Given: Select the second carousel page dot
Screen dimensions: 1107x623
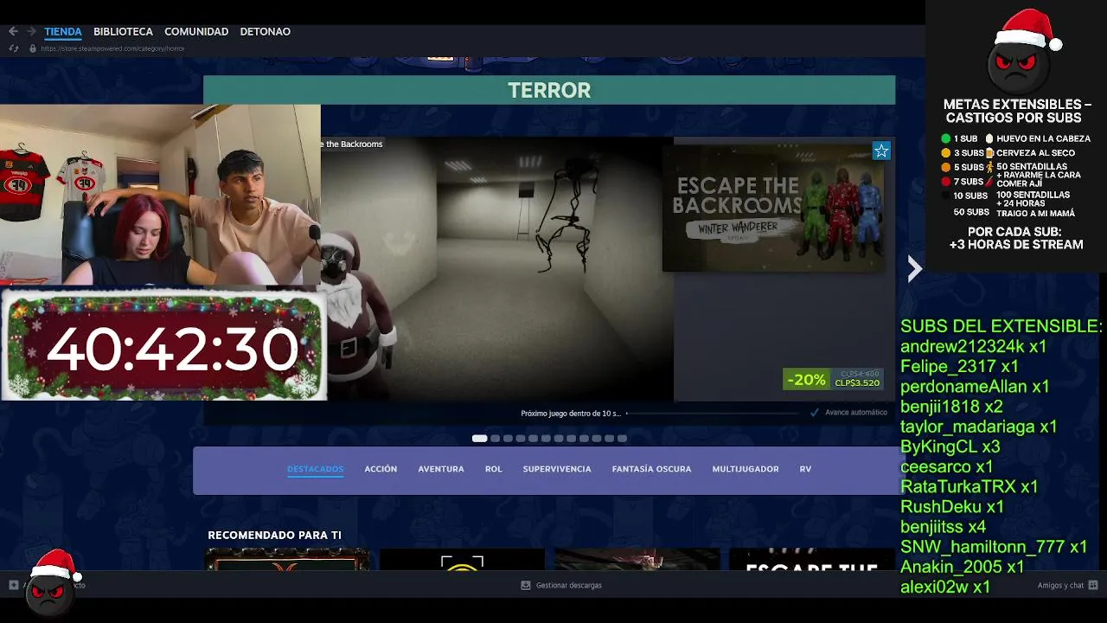Looking at the screenshot, I should click(495, 439).
